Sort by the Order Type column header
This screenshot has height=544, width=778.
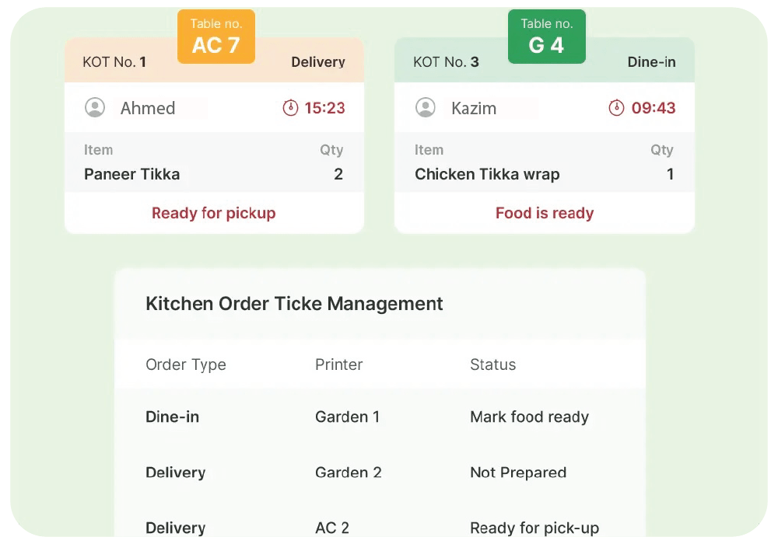[186, 364]
